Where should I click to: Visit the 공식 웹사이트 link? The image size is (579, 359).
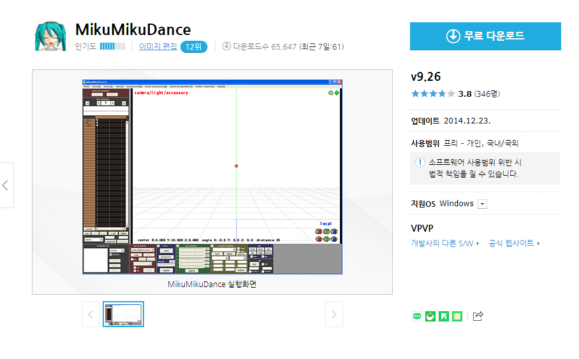(x=514, y=243)
